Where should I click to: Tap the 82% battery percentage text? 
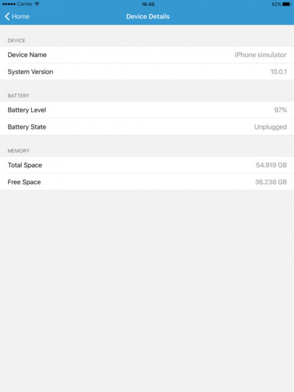276,4
